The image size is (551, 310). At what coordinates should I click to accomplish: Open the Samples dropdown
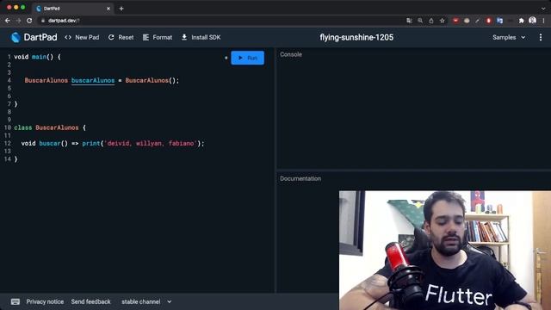[x=509, y=37]
